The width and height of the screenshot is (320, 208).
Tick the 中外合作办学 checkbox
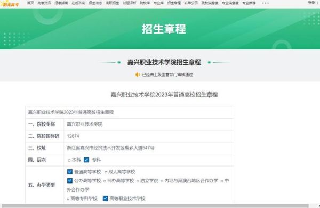click(222, 181)
